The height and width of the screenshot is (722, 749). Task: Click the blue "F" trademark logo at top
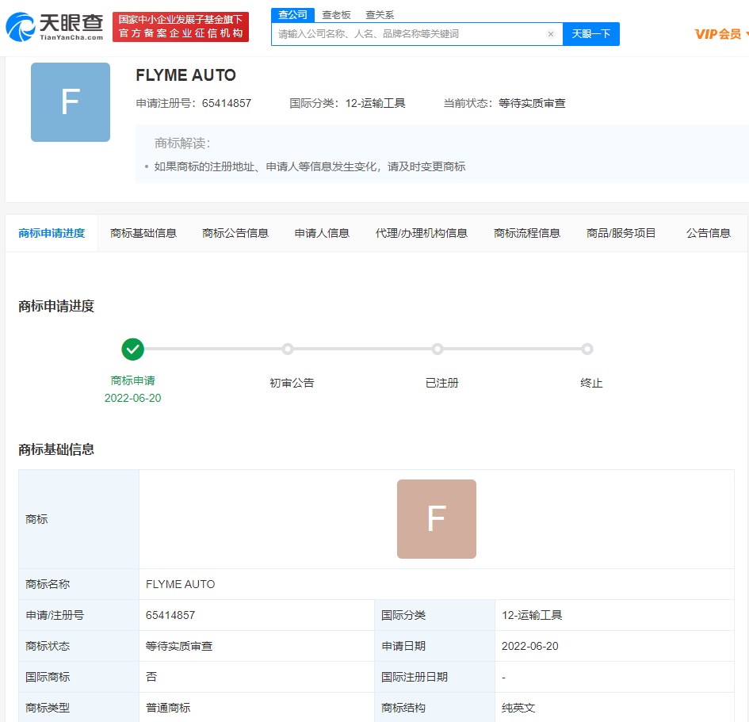(x=70, y=101)
